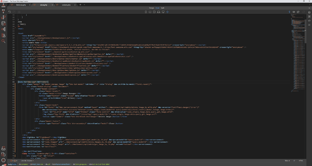Open the Git manager branch icon
312x166 pixels.
click(x=3, y=11)
